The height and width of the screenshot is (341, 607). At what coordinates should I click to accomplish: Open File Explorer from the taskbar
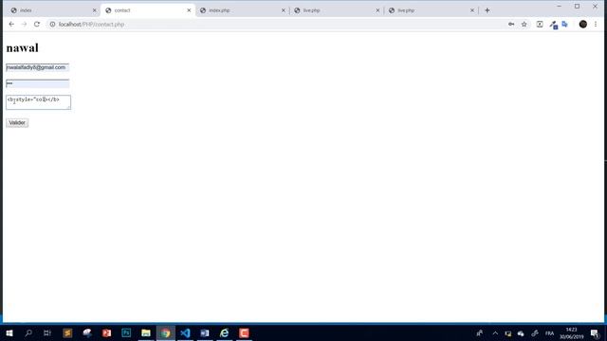(146, 332)
